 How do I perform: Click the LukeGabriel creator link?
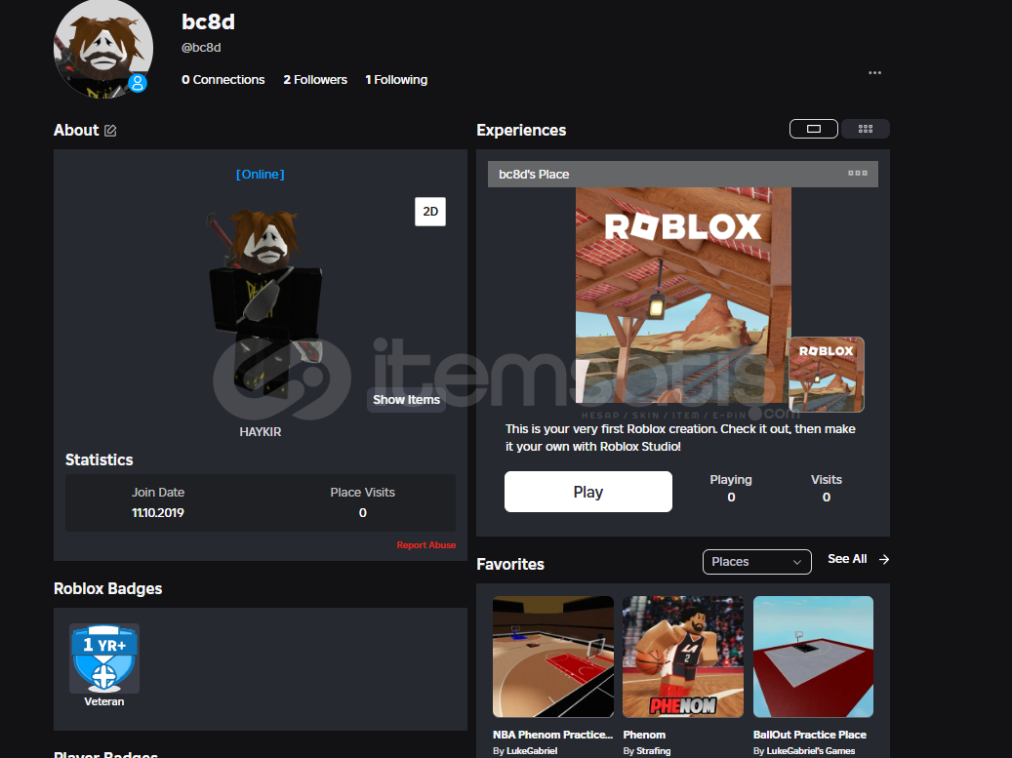tap(532, 751)
